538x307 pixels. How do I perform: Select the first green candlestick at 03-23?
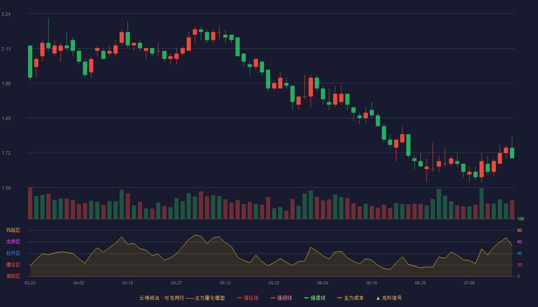click(30, 61)
